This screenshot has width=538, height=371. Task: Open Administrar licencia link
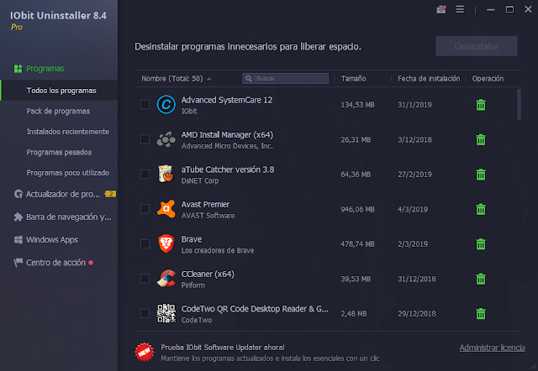[x=492, y=347]
